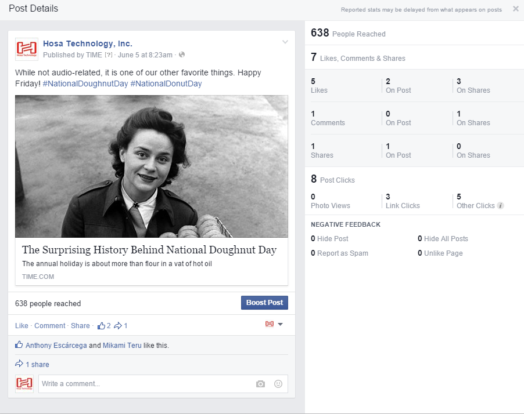Click the Hosa Technology profile logo avatar
The height and width of the screenshot is (414, 524).
point(26,49)
